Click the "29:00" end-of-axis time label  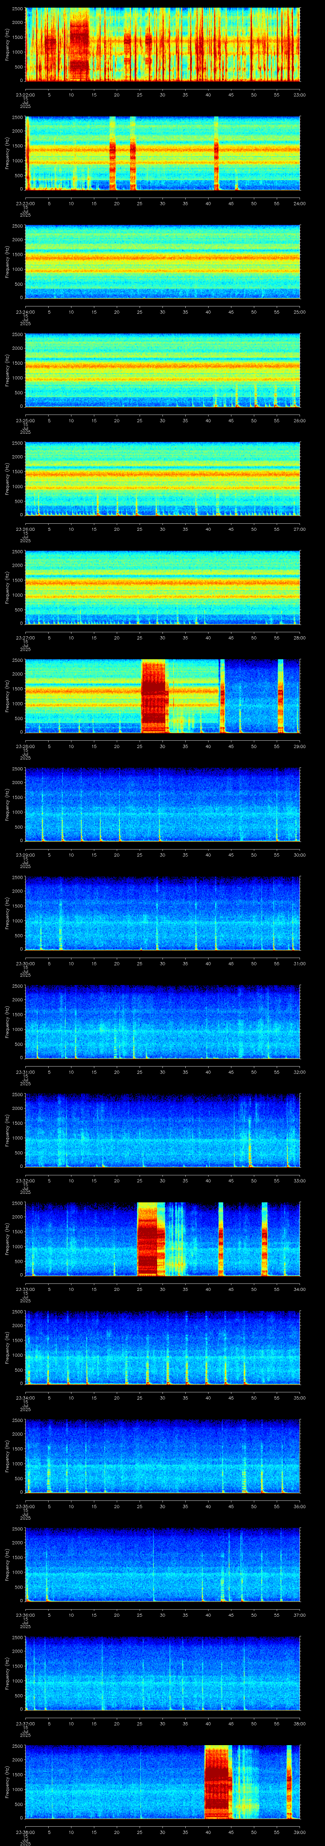click(x=299, y=746)
